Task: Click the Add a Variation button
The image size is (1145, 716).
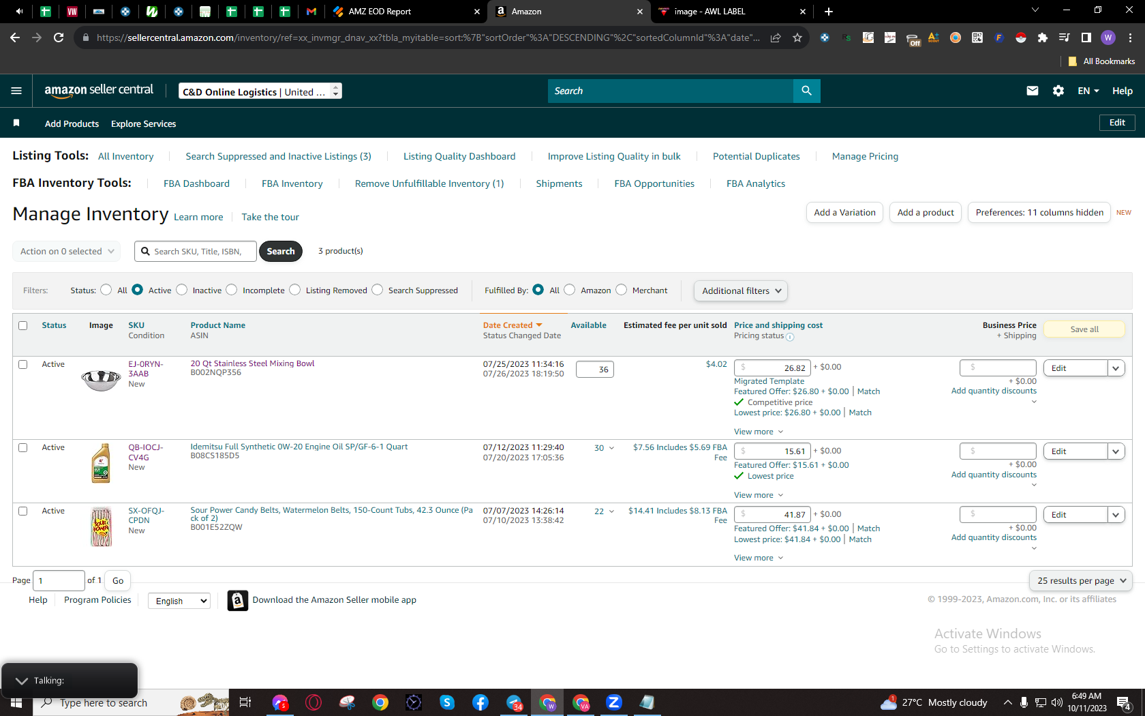Action: [844, 213]
